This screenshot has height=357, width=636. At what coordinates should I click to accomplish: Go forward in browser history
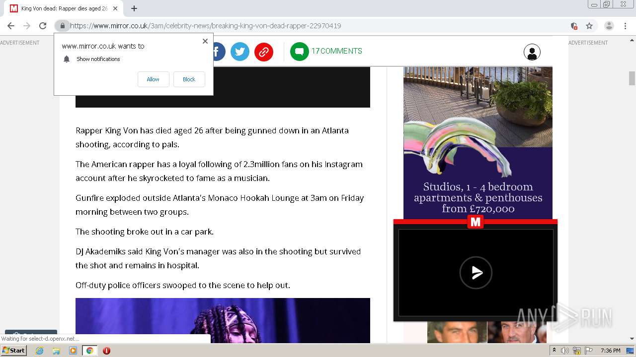coord(27,26)
